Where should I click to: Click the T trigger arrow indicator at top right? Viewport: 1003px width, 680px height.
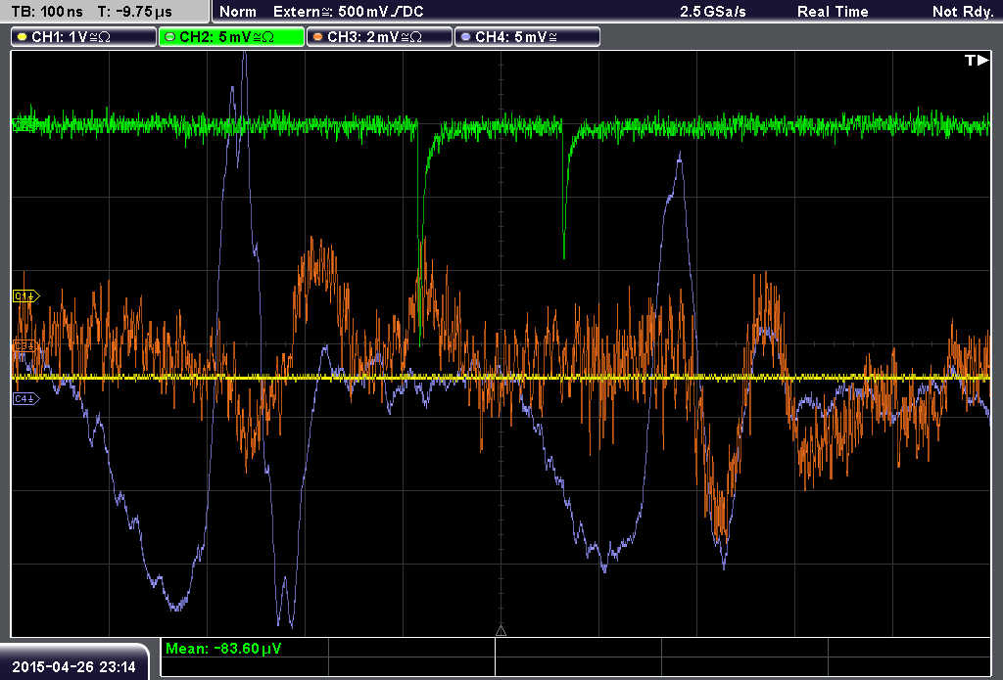pos(977,60)
